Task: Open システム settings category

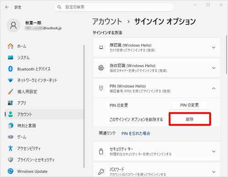Action: click(44, 57)
